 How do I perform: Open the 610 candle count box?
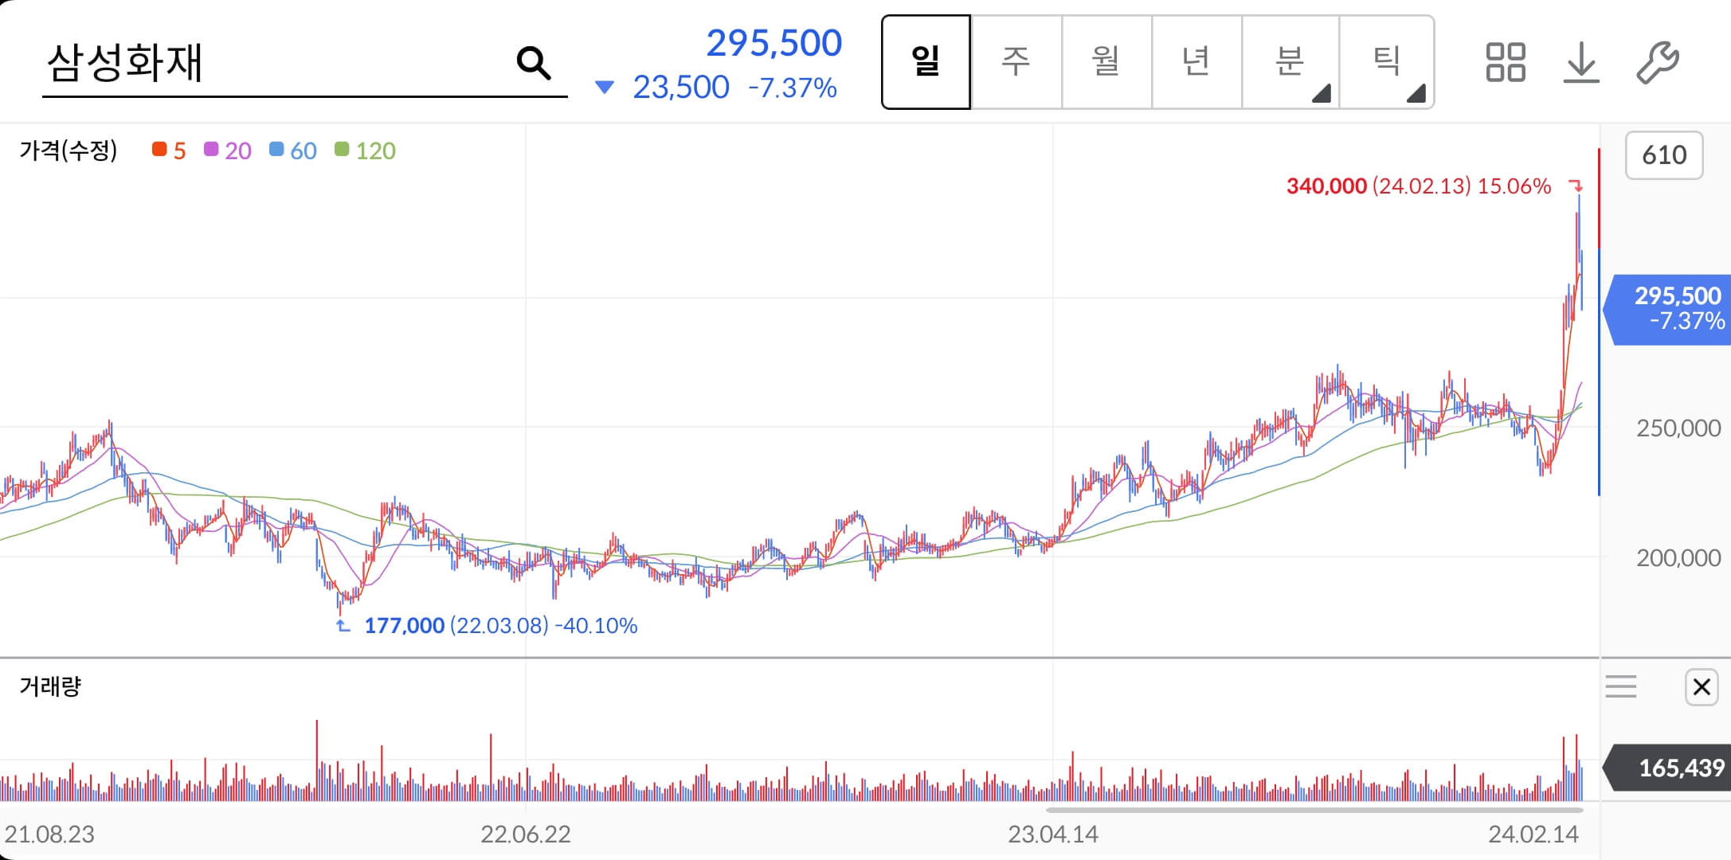coord(1663,154)
